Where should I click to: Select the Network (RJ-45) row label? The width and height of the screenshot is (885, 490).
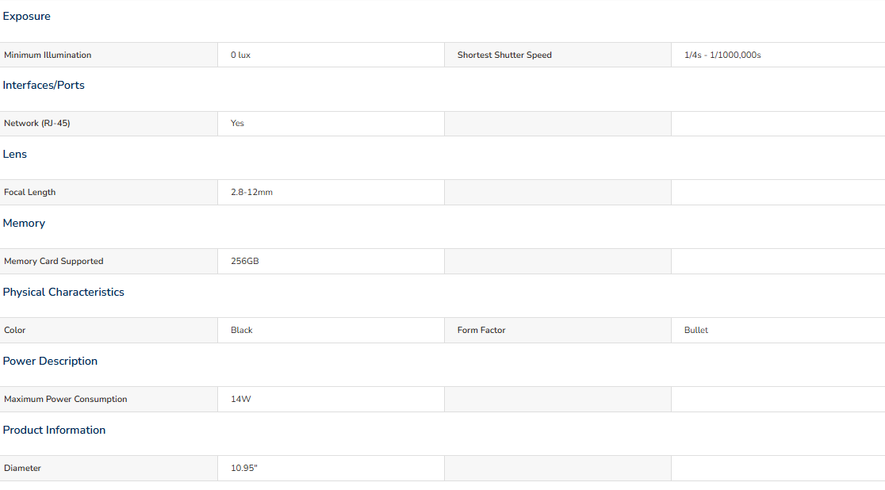(x=36, y=123)
